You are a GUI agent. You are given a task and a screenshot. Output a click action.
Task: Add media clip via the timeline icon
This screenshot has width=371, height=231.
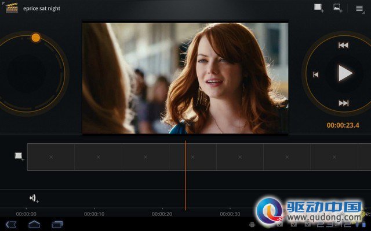point(19,157)
